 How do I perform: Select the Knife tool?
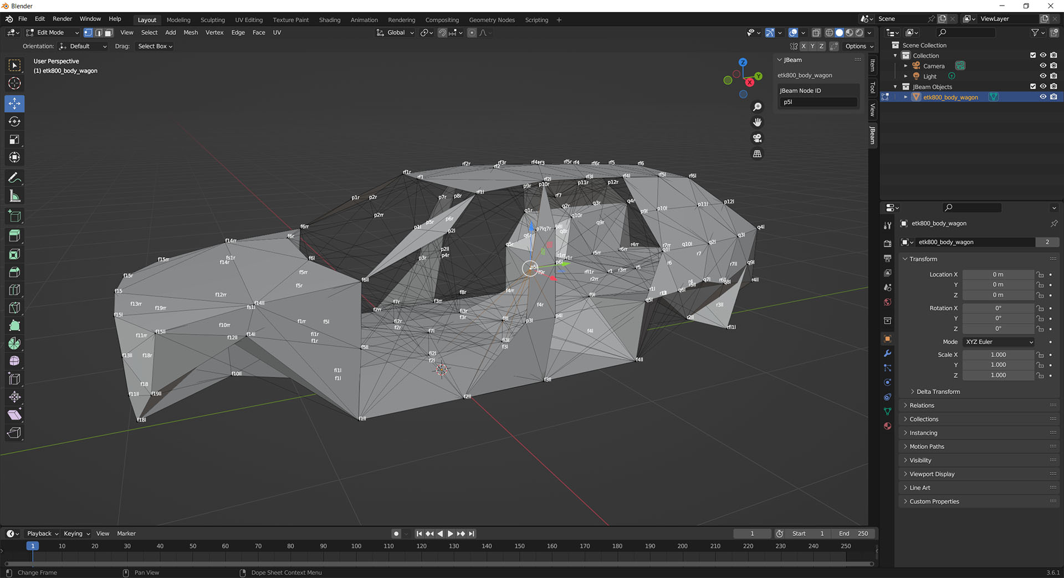(14, 308)
